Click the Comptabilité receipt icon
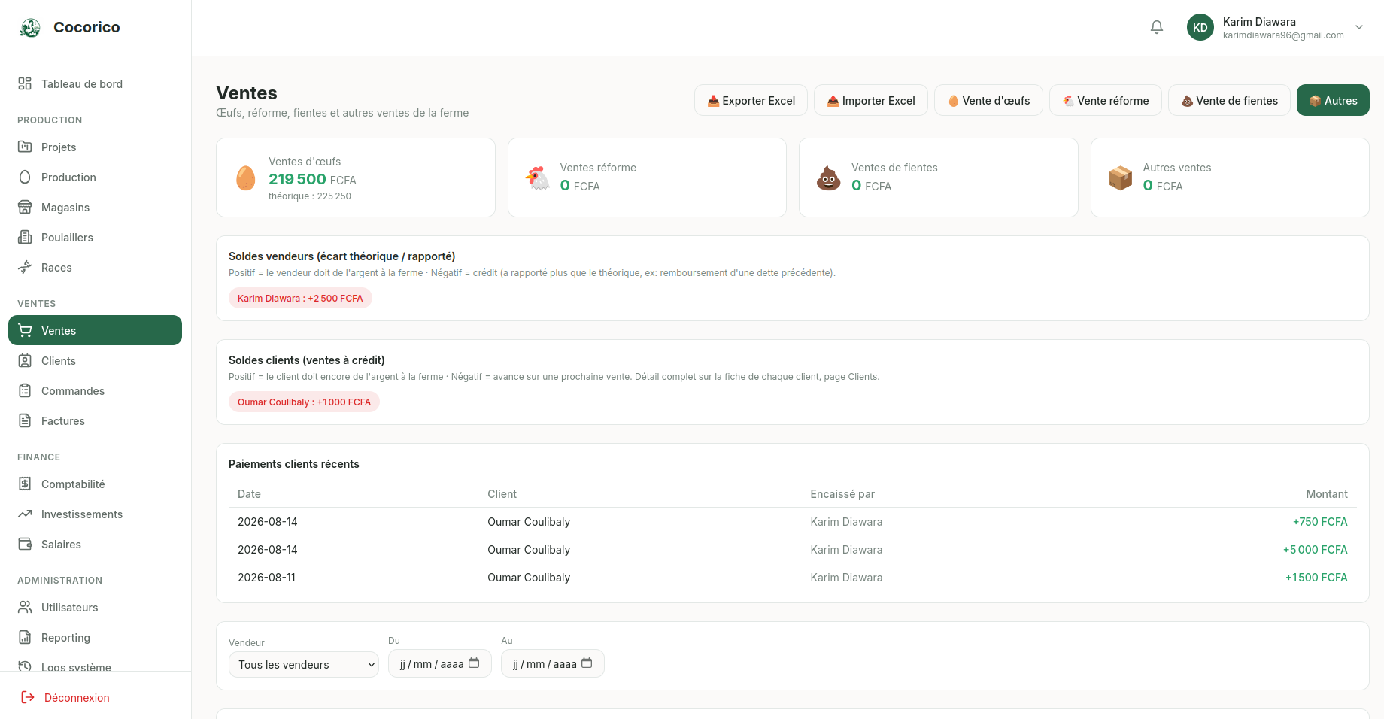This screenshot has width=1384, height=719. [25, 484]
